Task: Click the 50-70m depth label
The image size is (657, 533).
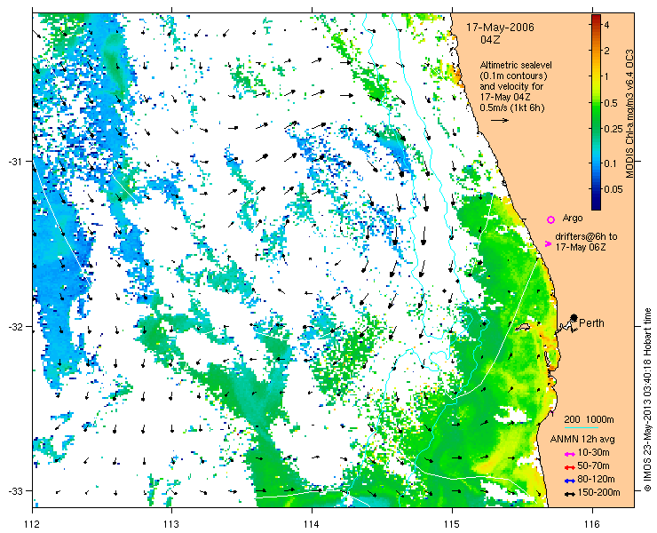Action: pos(593,465)
